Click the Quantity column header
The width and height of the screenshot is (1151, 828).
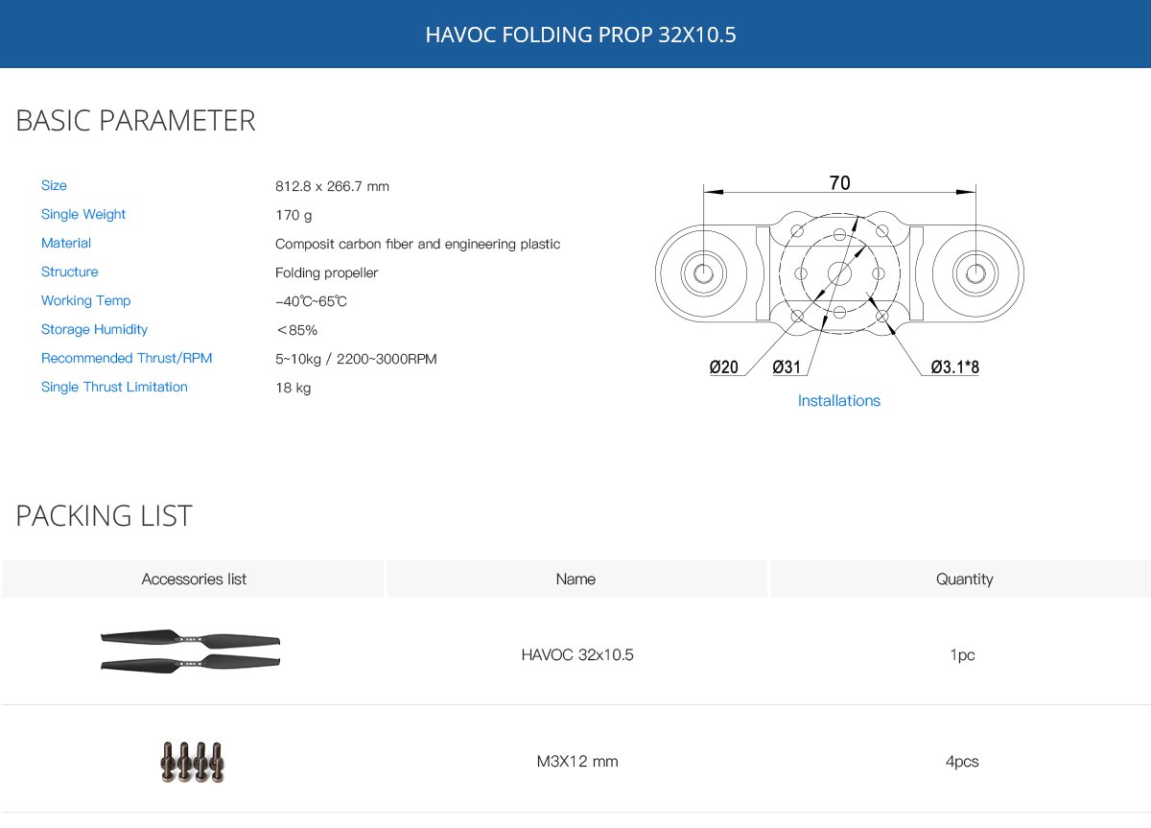[x=964, y=579]
